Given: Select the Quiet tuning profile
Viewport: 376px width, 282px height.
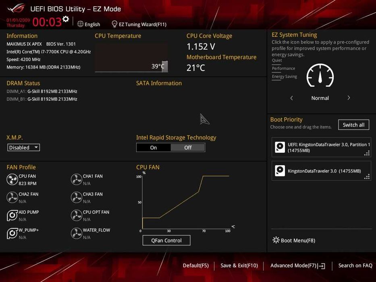Looking at the screenshot, I should tap(277, 60).
